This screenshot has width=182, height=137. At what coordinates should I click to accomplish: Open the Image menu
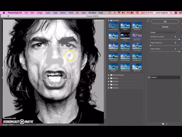click(x=40, y=13)
